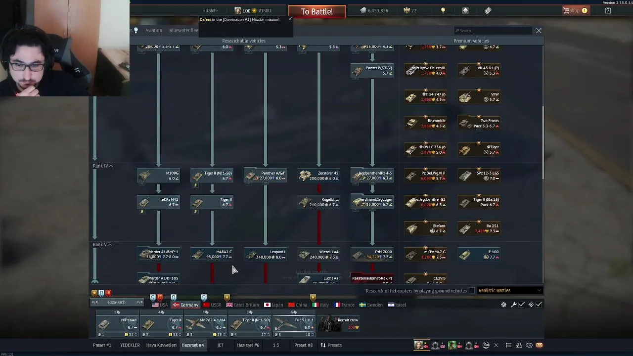
Task: Open the wagers ticket icon in top bar
Action: pos(488,10)
